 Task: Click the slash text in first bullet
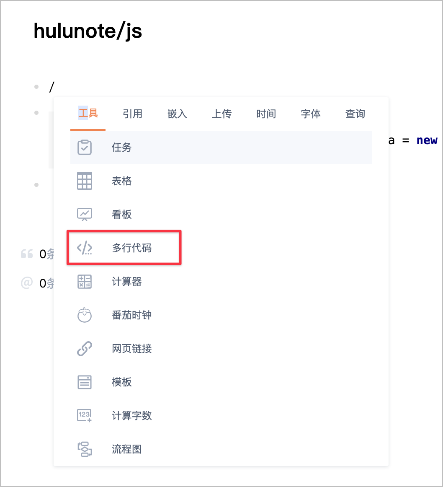(52, 87)
